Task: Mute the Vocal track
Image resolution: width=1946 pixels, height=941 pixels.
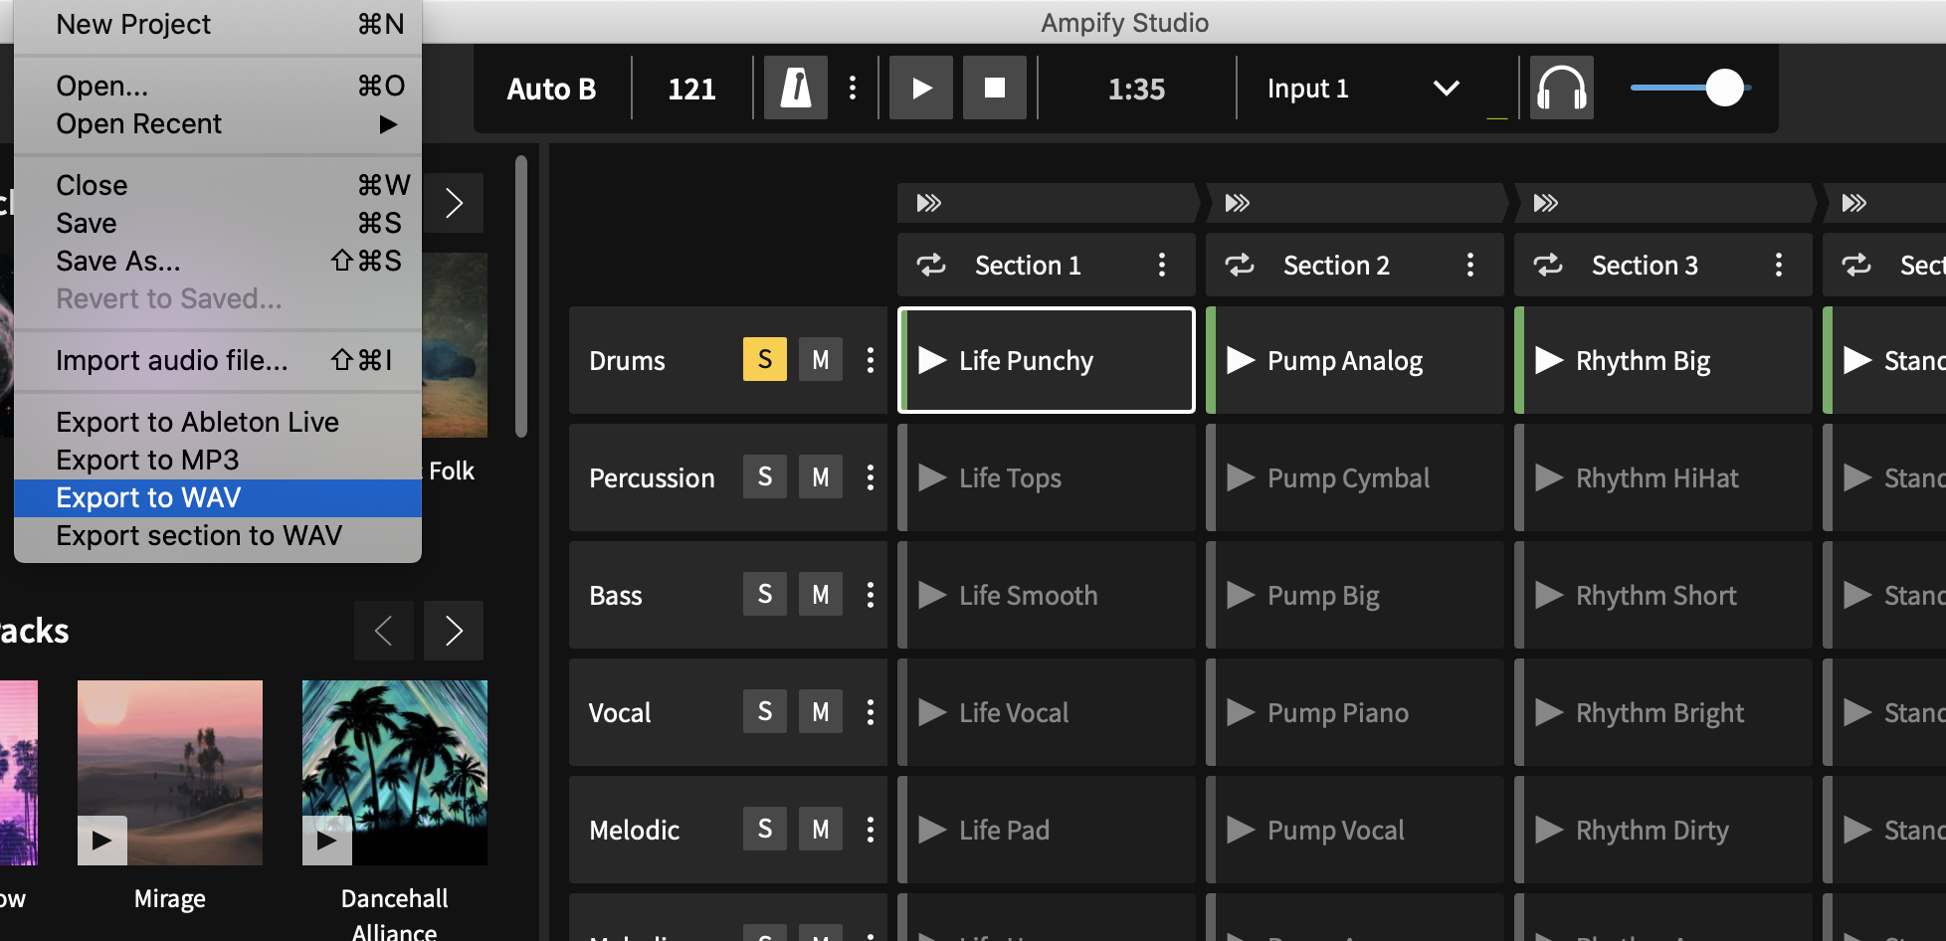Action: click(x=821, y=711)
